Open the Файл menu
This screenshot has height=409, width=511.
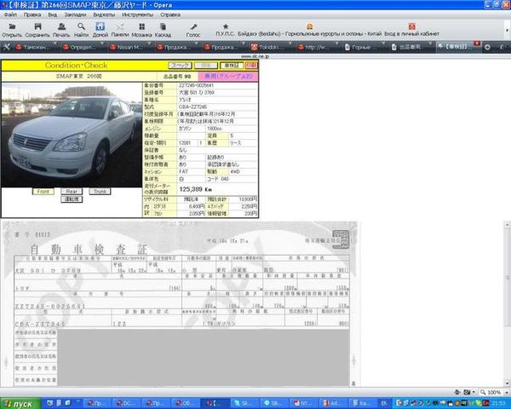(10, 14)
